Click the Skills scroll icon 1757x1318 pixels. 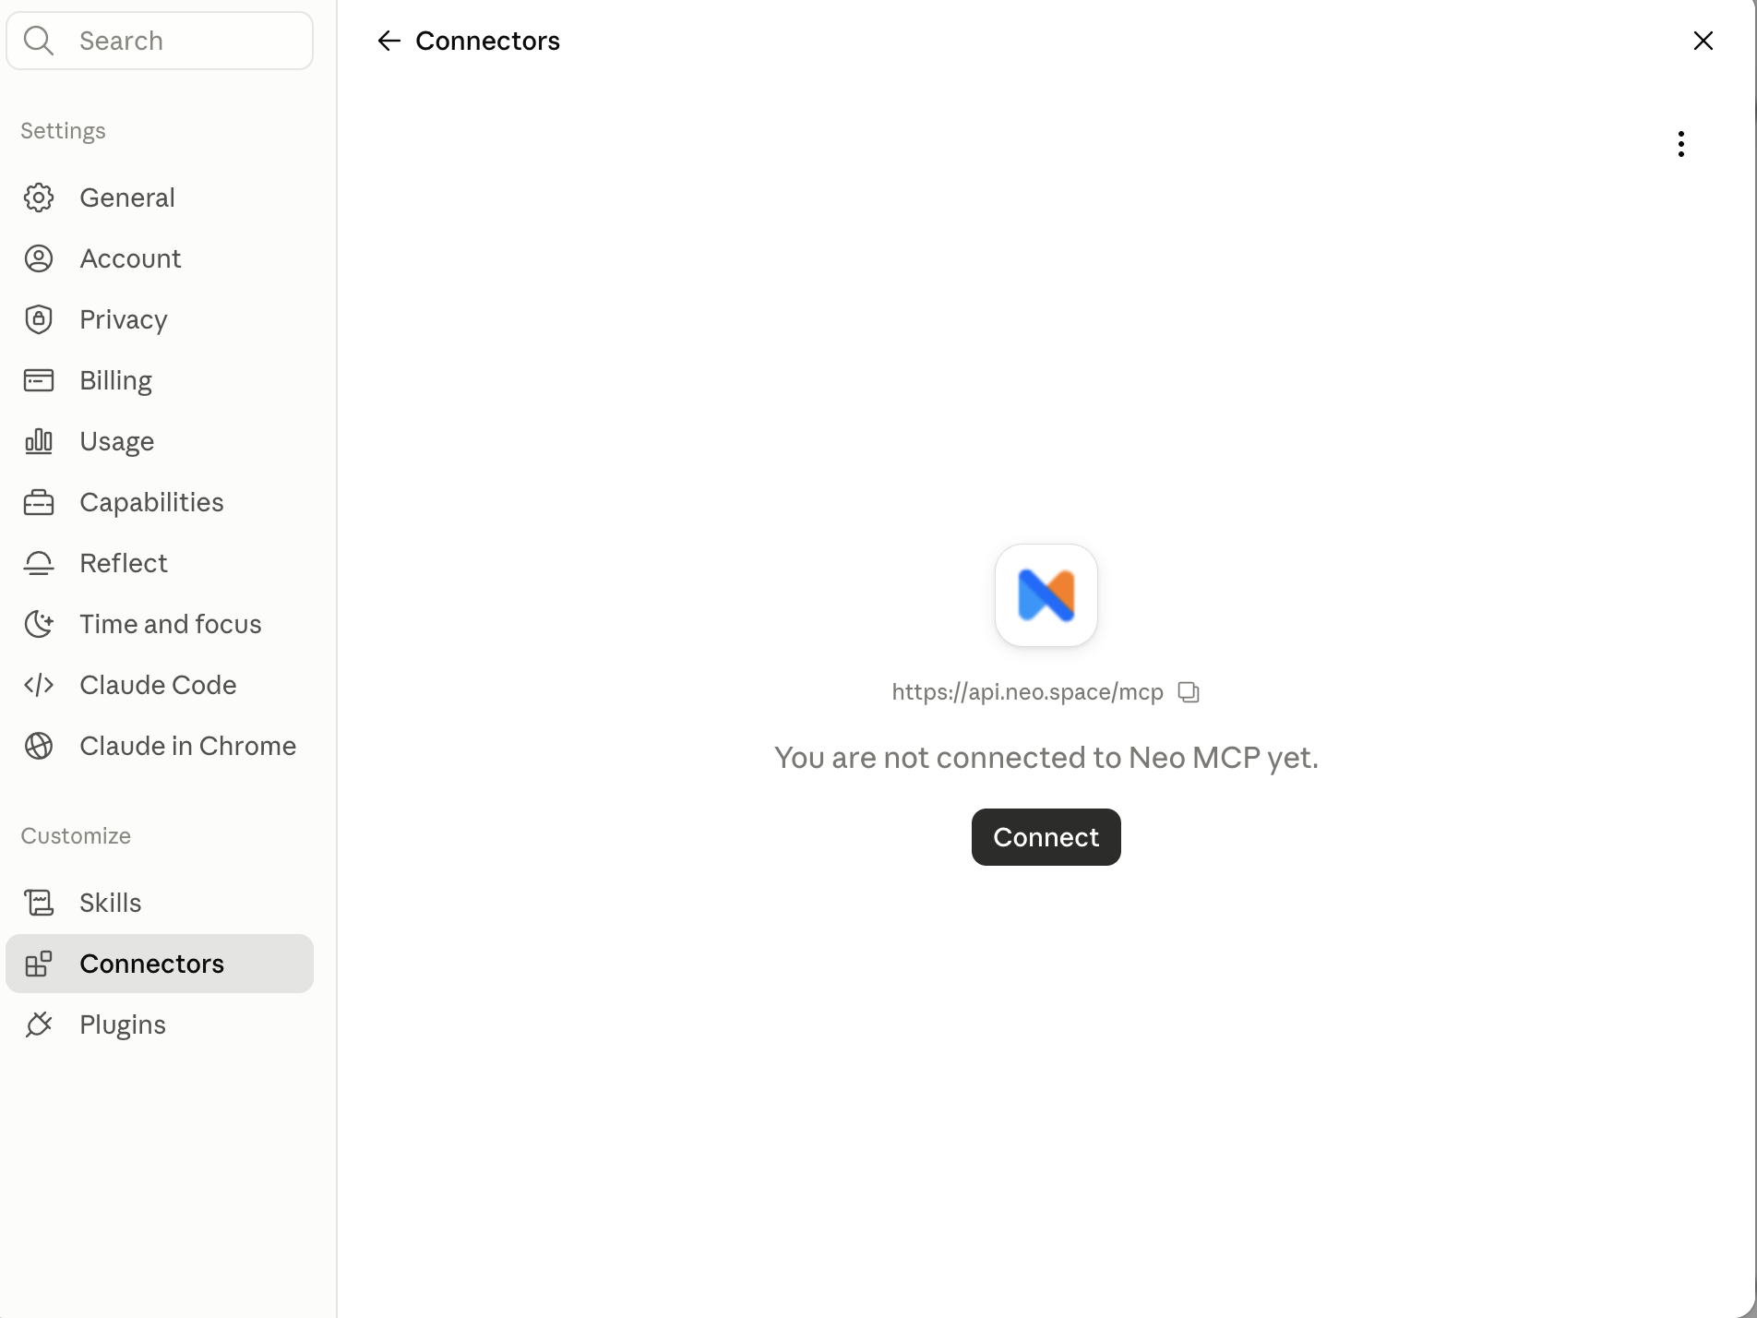tap(39, 903)
